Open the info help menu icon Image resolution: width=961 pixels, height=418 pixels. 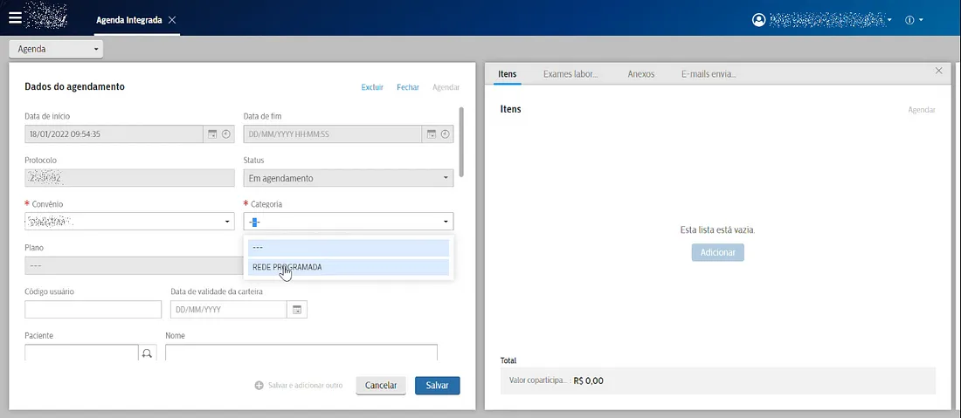click(909, 20)
